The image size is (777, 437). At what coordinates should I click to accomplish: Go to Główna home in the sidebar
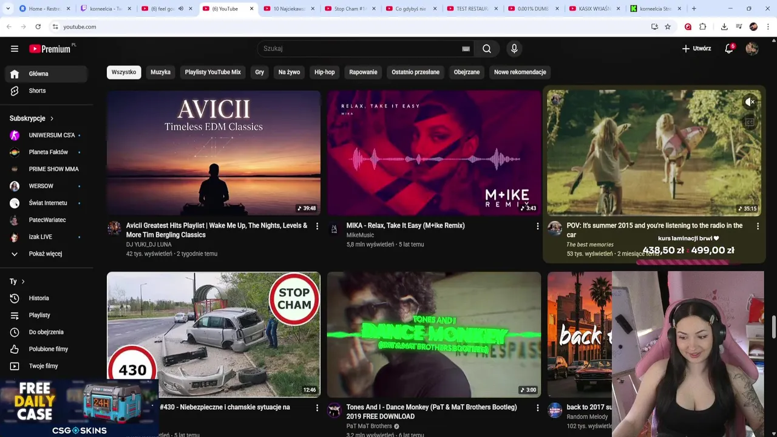pyautogui.click(x=47, y=73)
